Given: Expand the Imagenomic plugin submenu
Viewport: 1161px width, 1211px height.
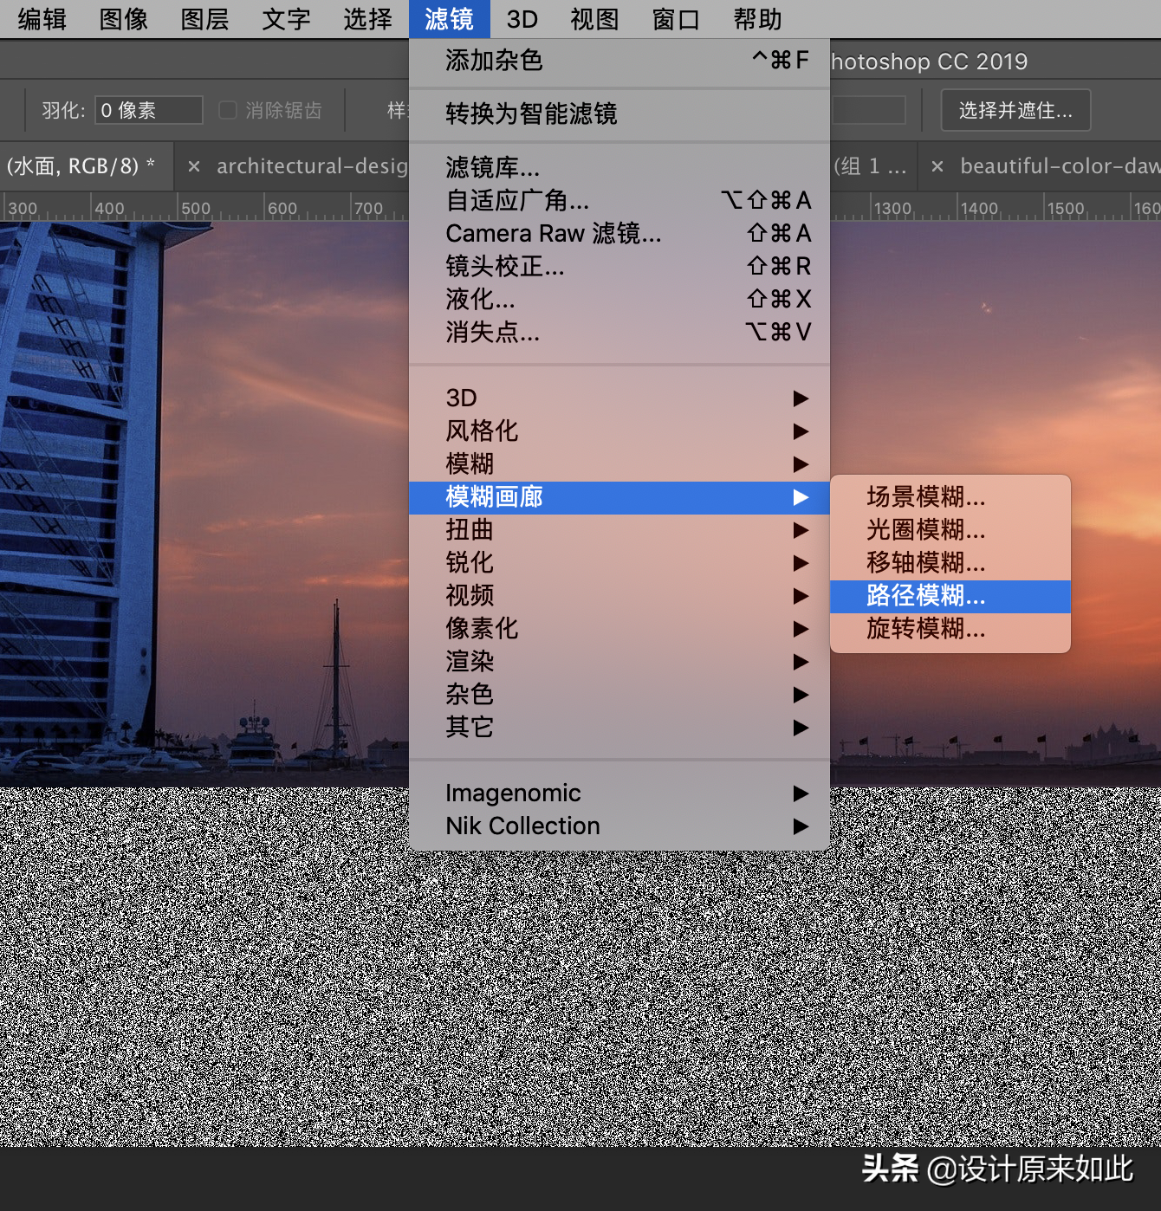Looking at the screenshot, I should [x=619, y=793].
